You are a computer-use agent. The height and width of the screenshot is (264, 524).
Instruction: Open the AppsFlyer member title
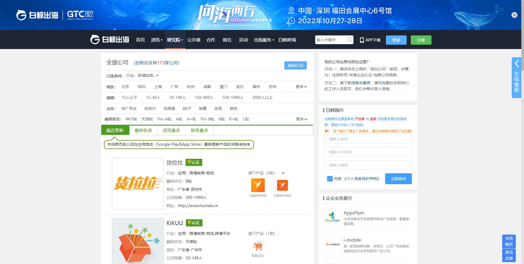pyautogui.click(x=354, y=213)
